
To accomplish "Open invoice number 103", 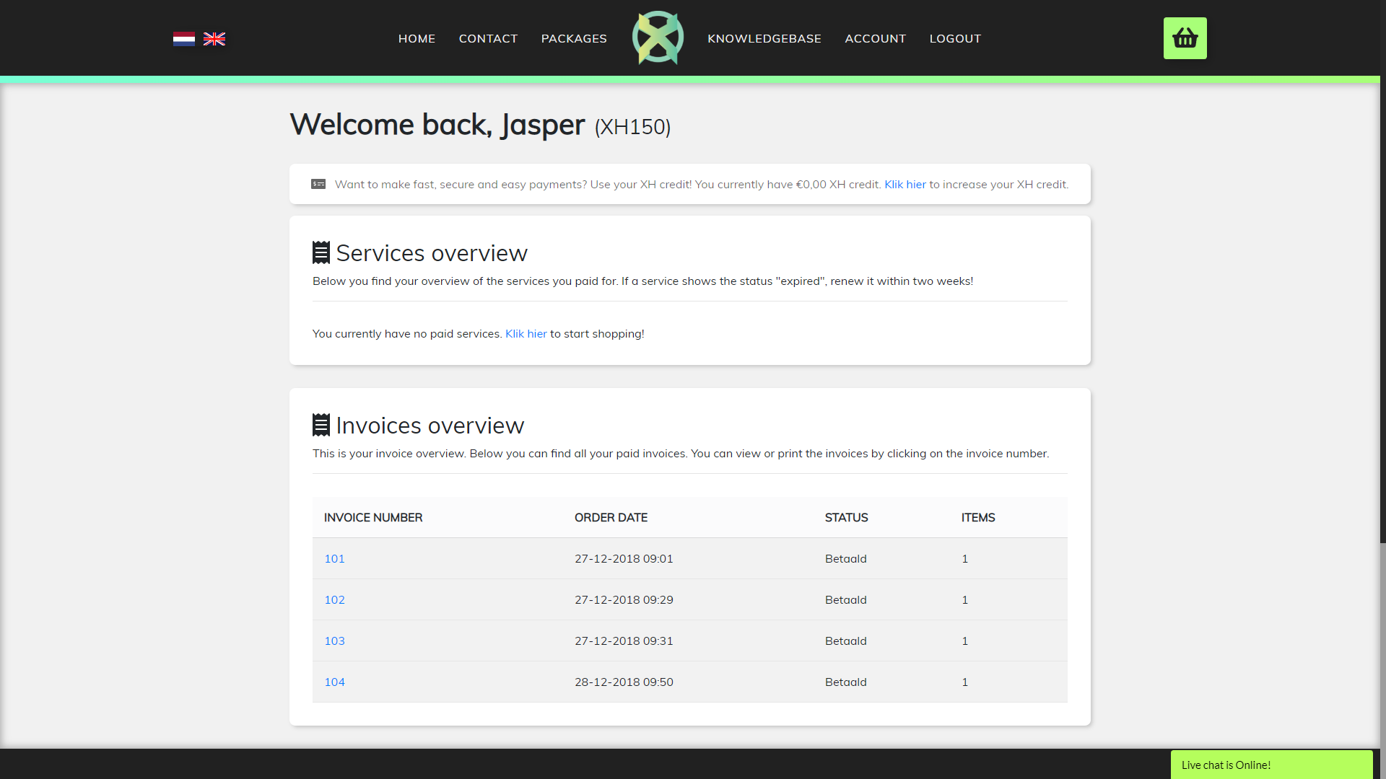I will [334, 641].
